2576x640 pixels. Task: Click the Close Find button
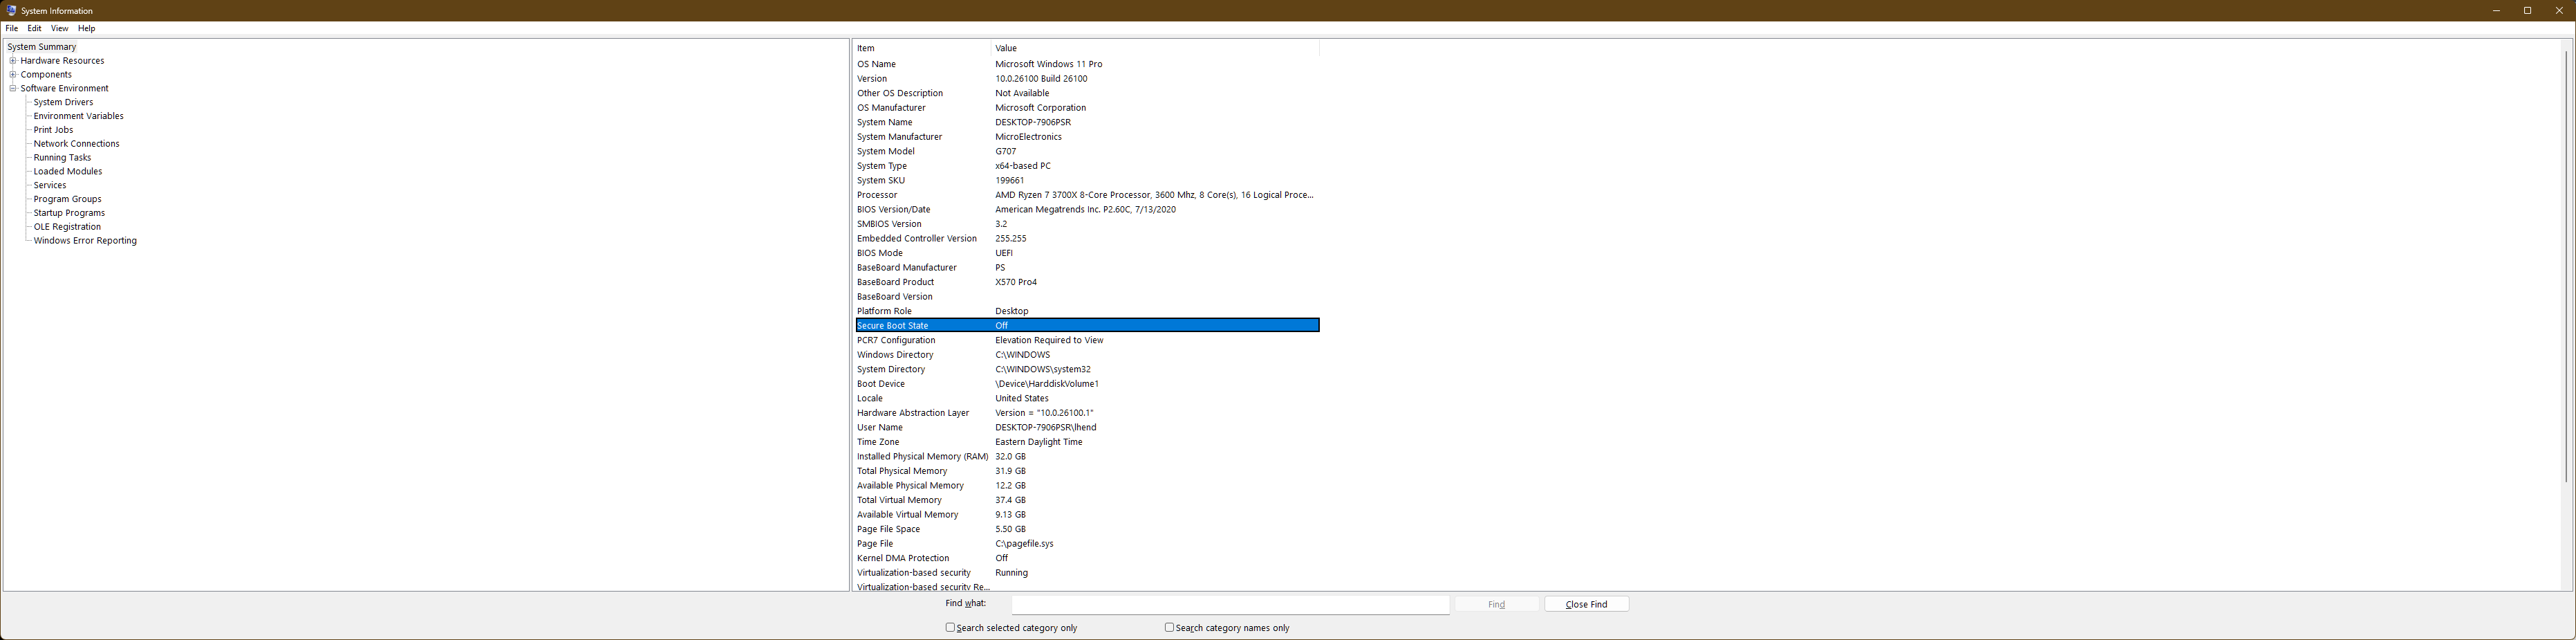click(1586, 605)
